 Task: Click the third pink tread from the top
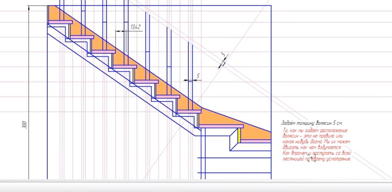click(103, 52)
